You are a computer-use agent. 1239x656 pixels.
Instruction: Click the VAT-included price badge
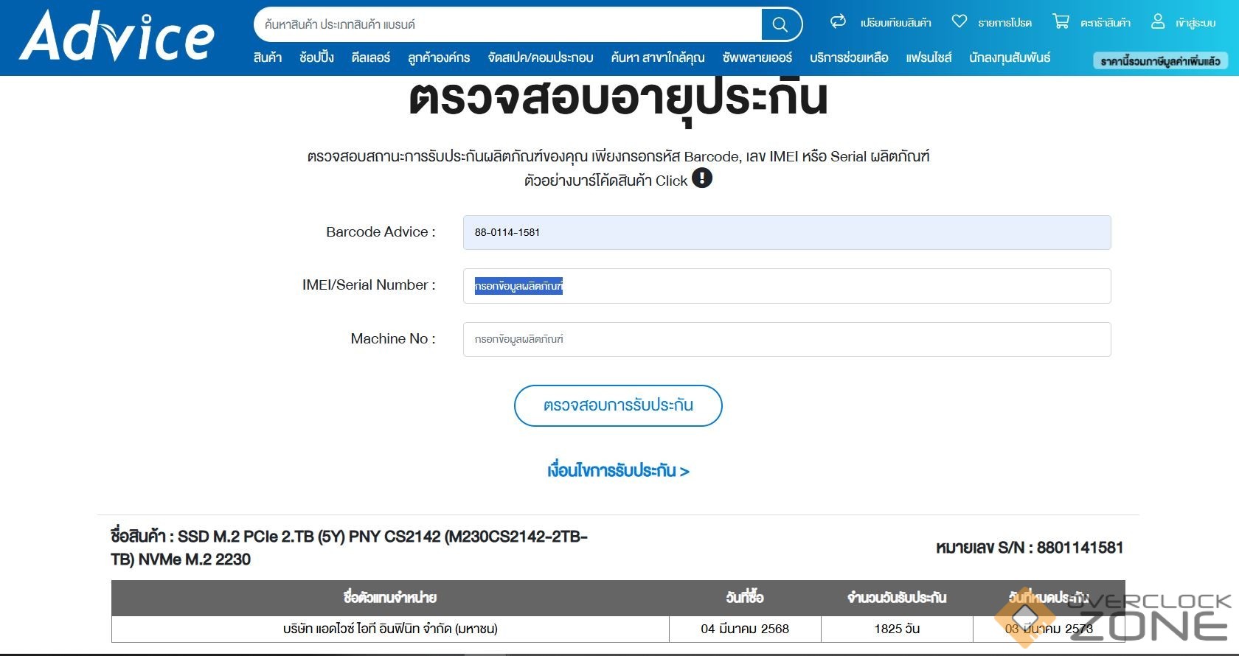coord(1160,61)
